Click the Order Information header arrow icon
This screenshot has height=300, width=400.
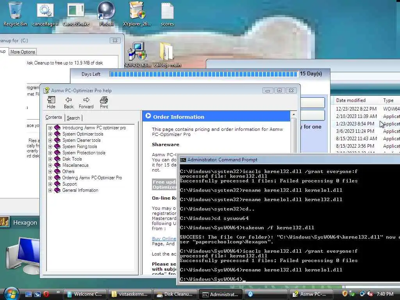pos(148,116)
